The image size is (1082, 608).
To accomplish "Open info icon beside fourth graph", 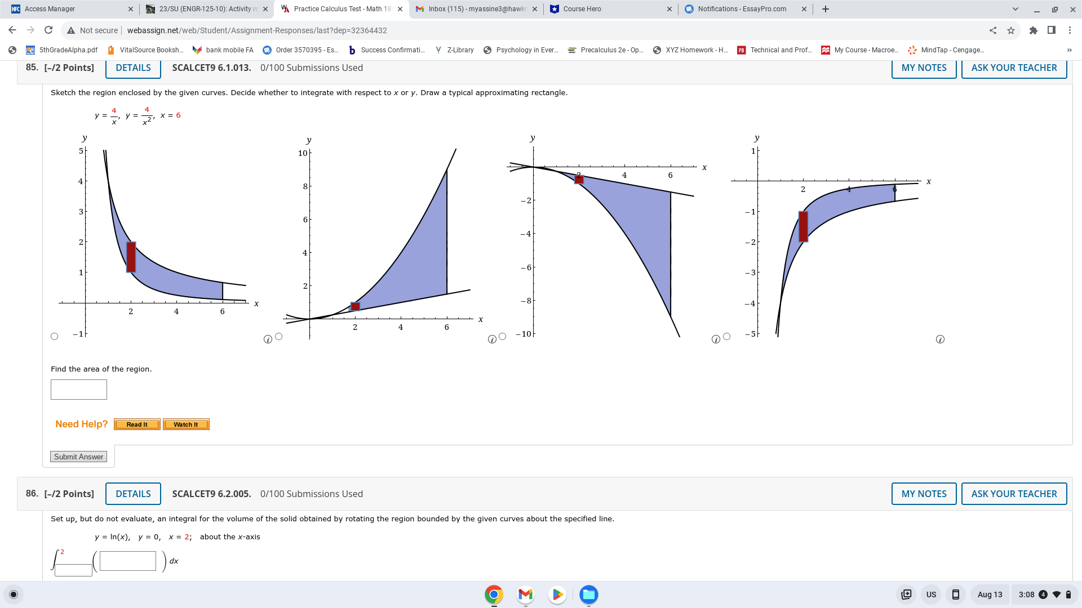I will point(940,339).
